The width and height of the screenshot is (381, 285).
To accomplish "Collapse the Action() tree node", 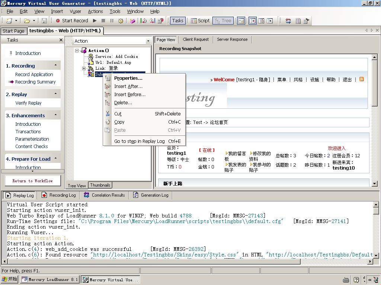I will pos(77,50).
